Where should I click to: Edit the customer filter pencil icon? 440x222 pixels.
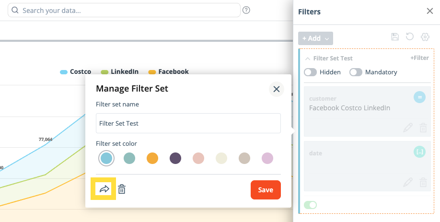[407, 128]
